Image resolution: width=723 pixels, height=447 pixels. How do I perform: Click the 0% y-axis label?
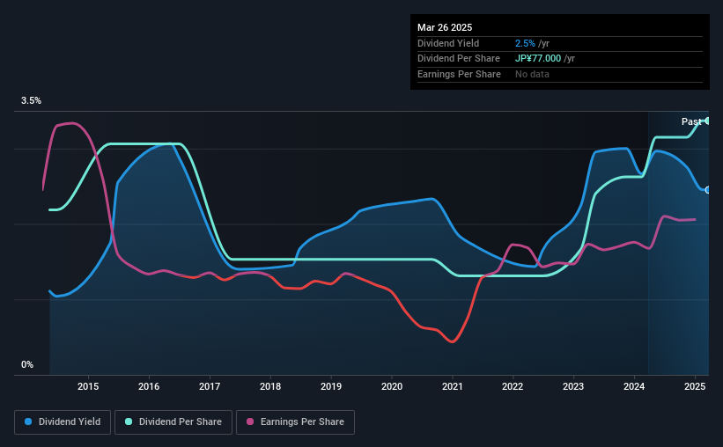(27, 364)
